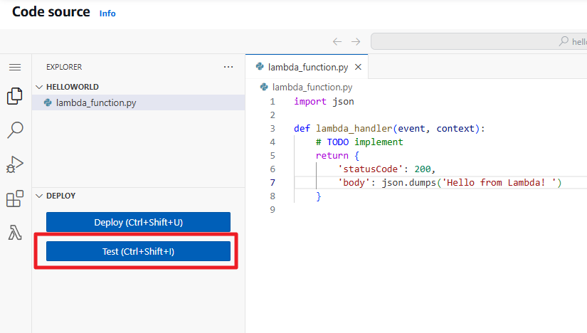The image size is (587, 333).
Task: Select the Explorer files icon
Action: 15,96
